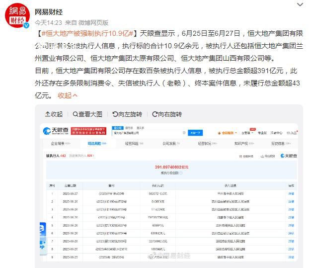Click the blue verified badge on avatar
The height and width of the screenshot is (268, 309).
click(x=26, y=25)
